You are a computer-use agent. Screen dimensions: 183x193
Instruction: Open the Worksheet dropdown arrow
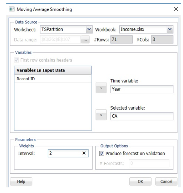pyautogui.click(x=89, y=29)
